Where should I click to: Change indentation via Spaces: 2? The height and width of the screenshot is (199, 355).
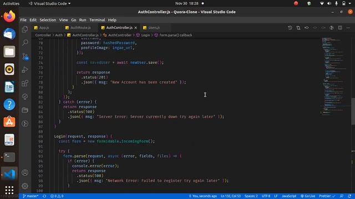[x=251, y=196]
